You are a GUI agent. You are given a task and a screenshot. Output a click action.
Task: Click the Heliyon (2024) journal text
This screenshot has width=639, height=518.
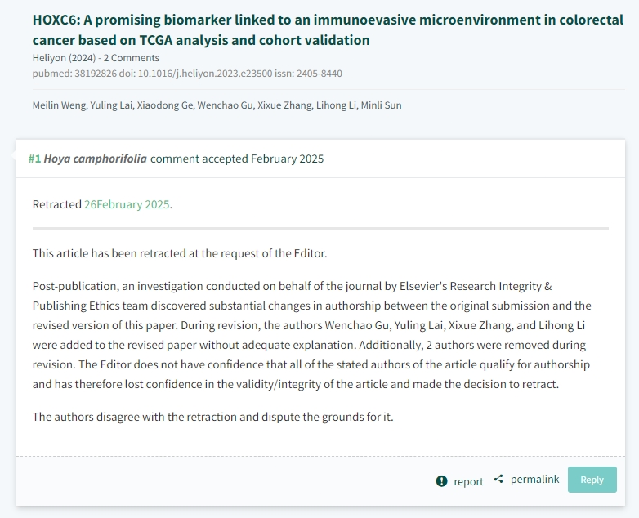(x=64, y=58)
